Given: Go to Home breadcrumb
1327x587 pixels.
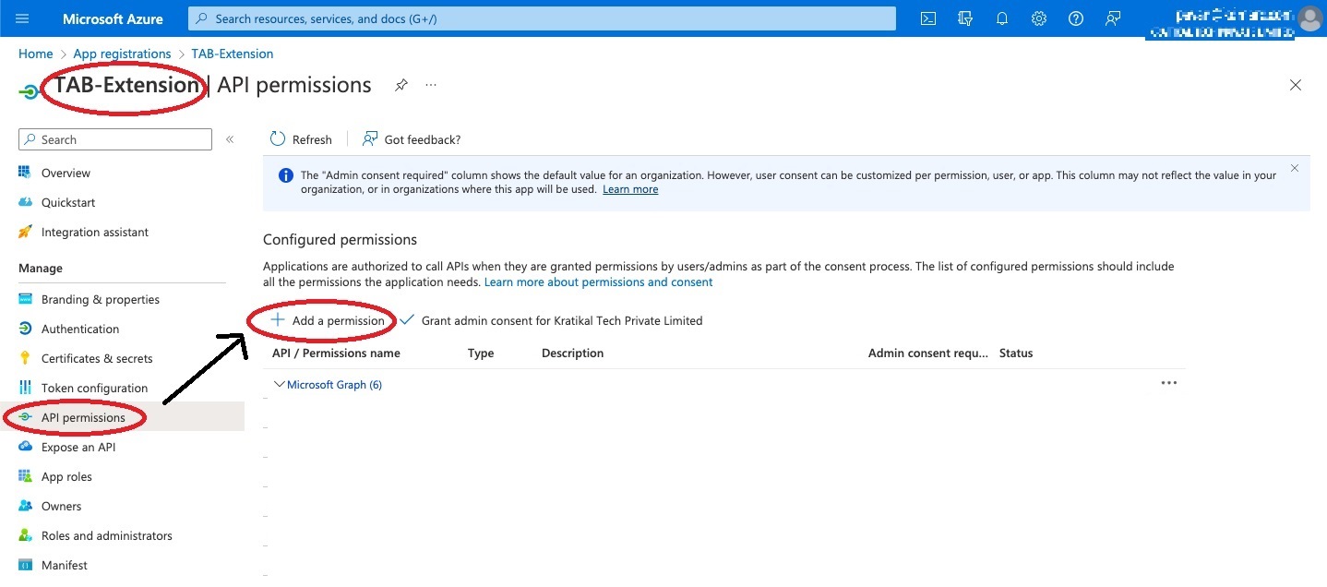Looking at the screenshot, I should (36, 54).
